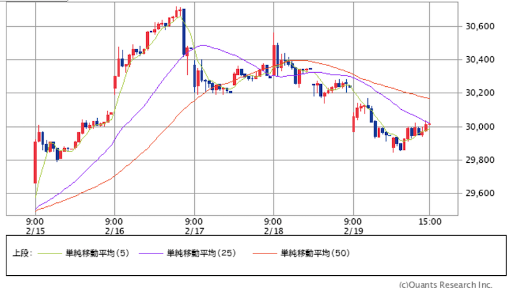The width and height of the screenshot is (511, 295).
Task: Click the purple line swatch in legend
Action: tap(151, 253)
